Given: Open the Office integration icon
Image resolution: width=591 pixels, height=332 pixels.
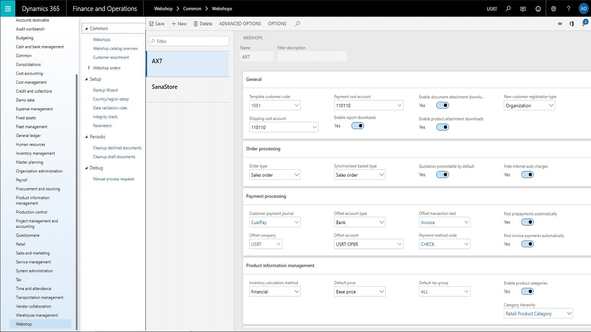Looking at the screenshot, I should pyautogui.click(x=572, y=24).
